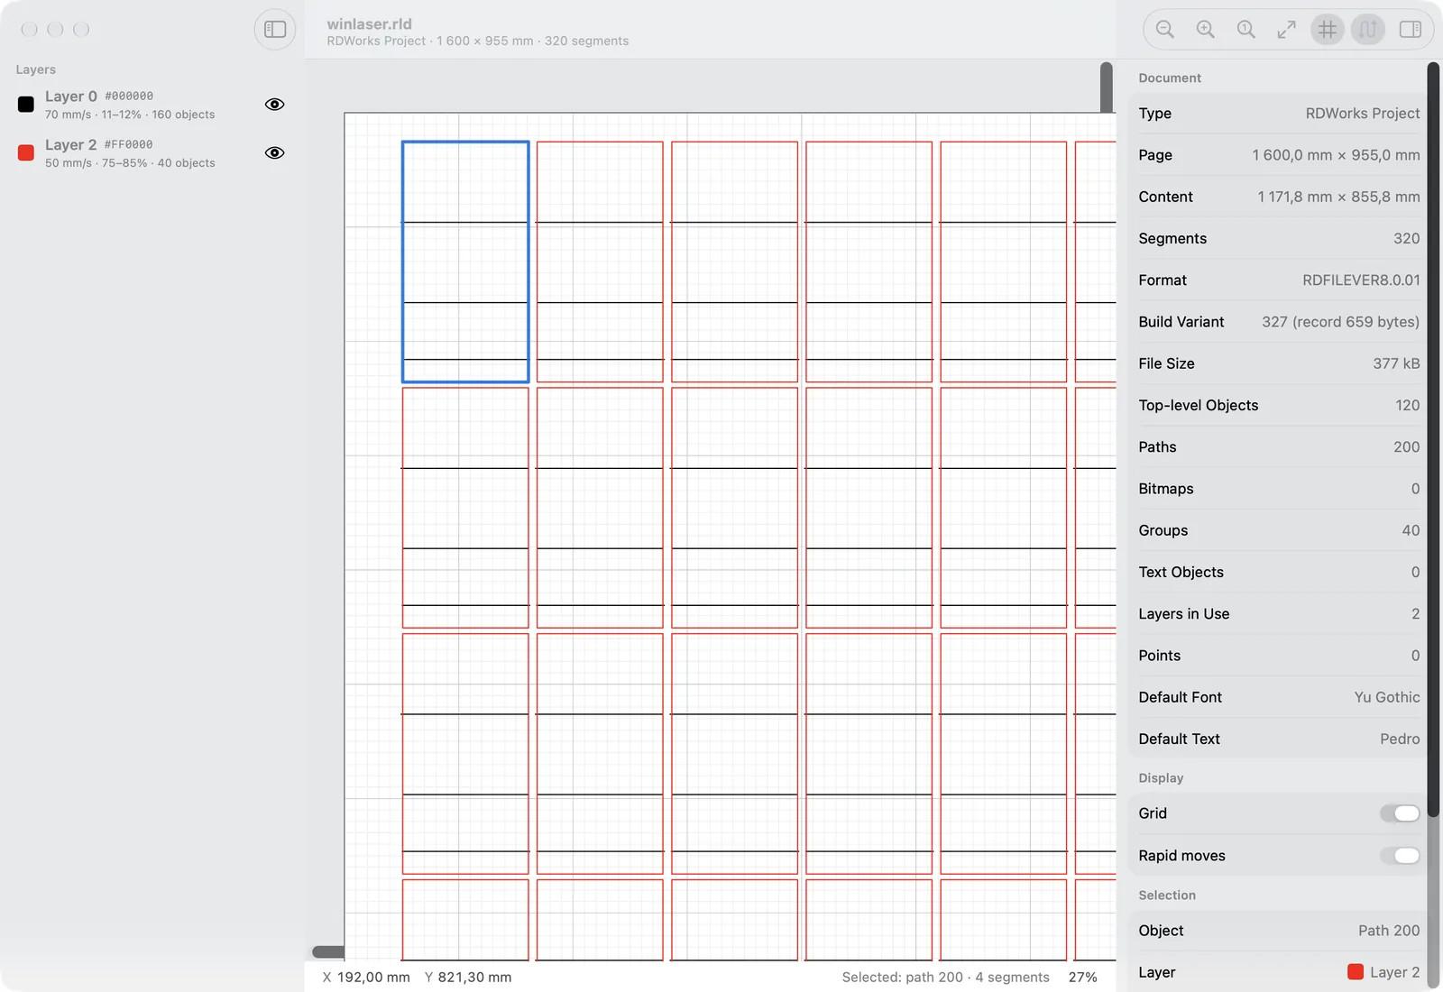The height and width of the screenshot is (992, 1443).
Task: Fit drawing to window with arrows icon
Action: pos(1286,30)
